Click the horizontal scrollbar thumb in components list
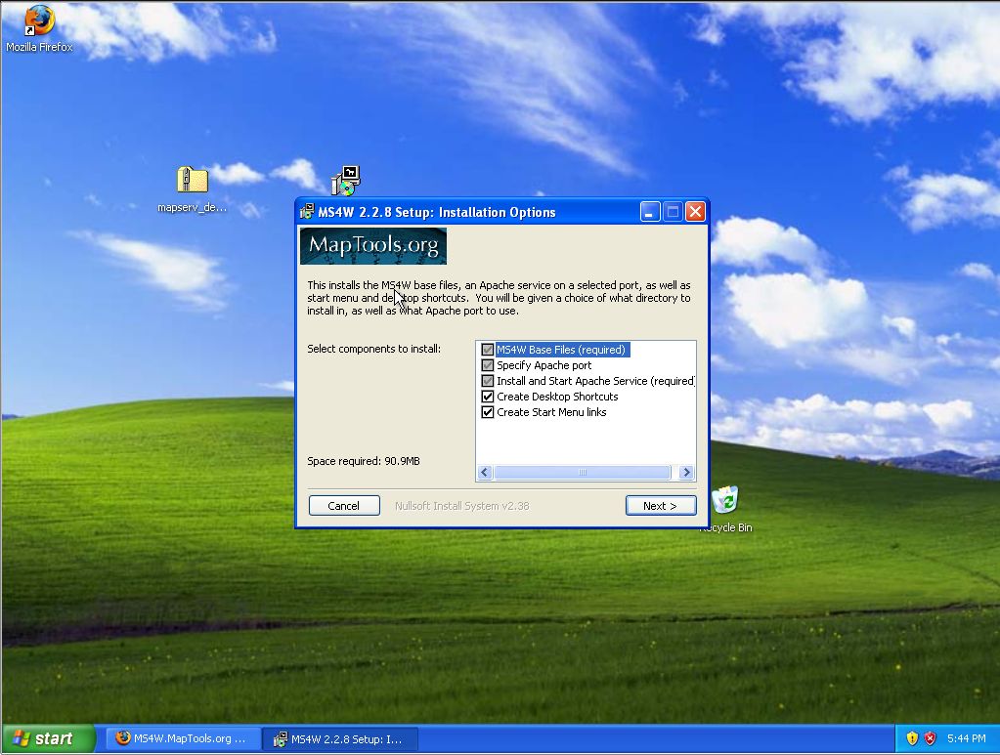The height and width of the screenshot is (755, 1000). tap(582, 473)
